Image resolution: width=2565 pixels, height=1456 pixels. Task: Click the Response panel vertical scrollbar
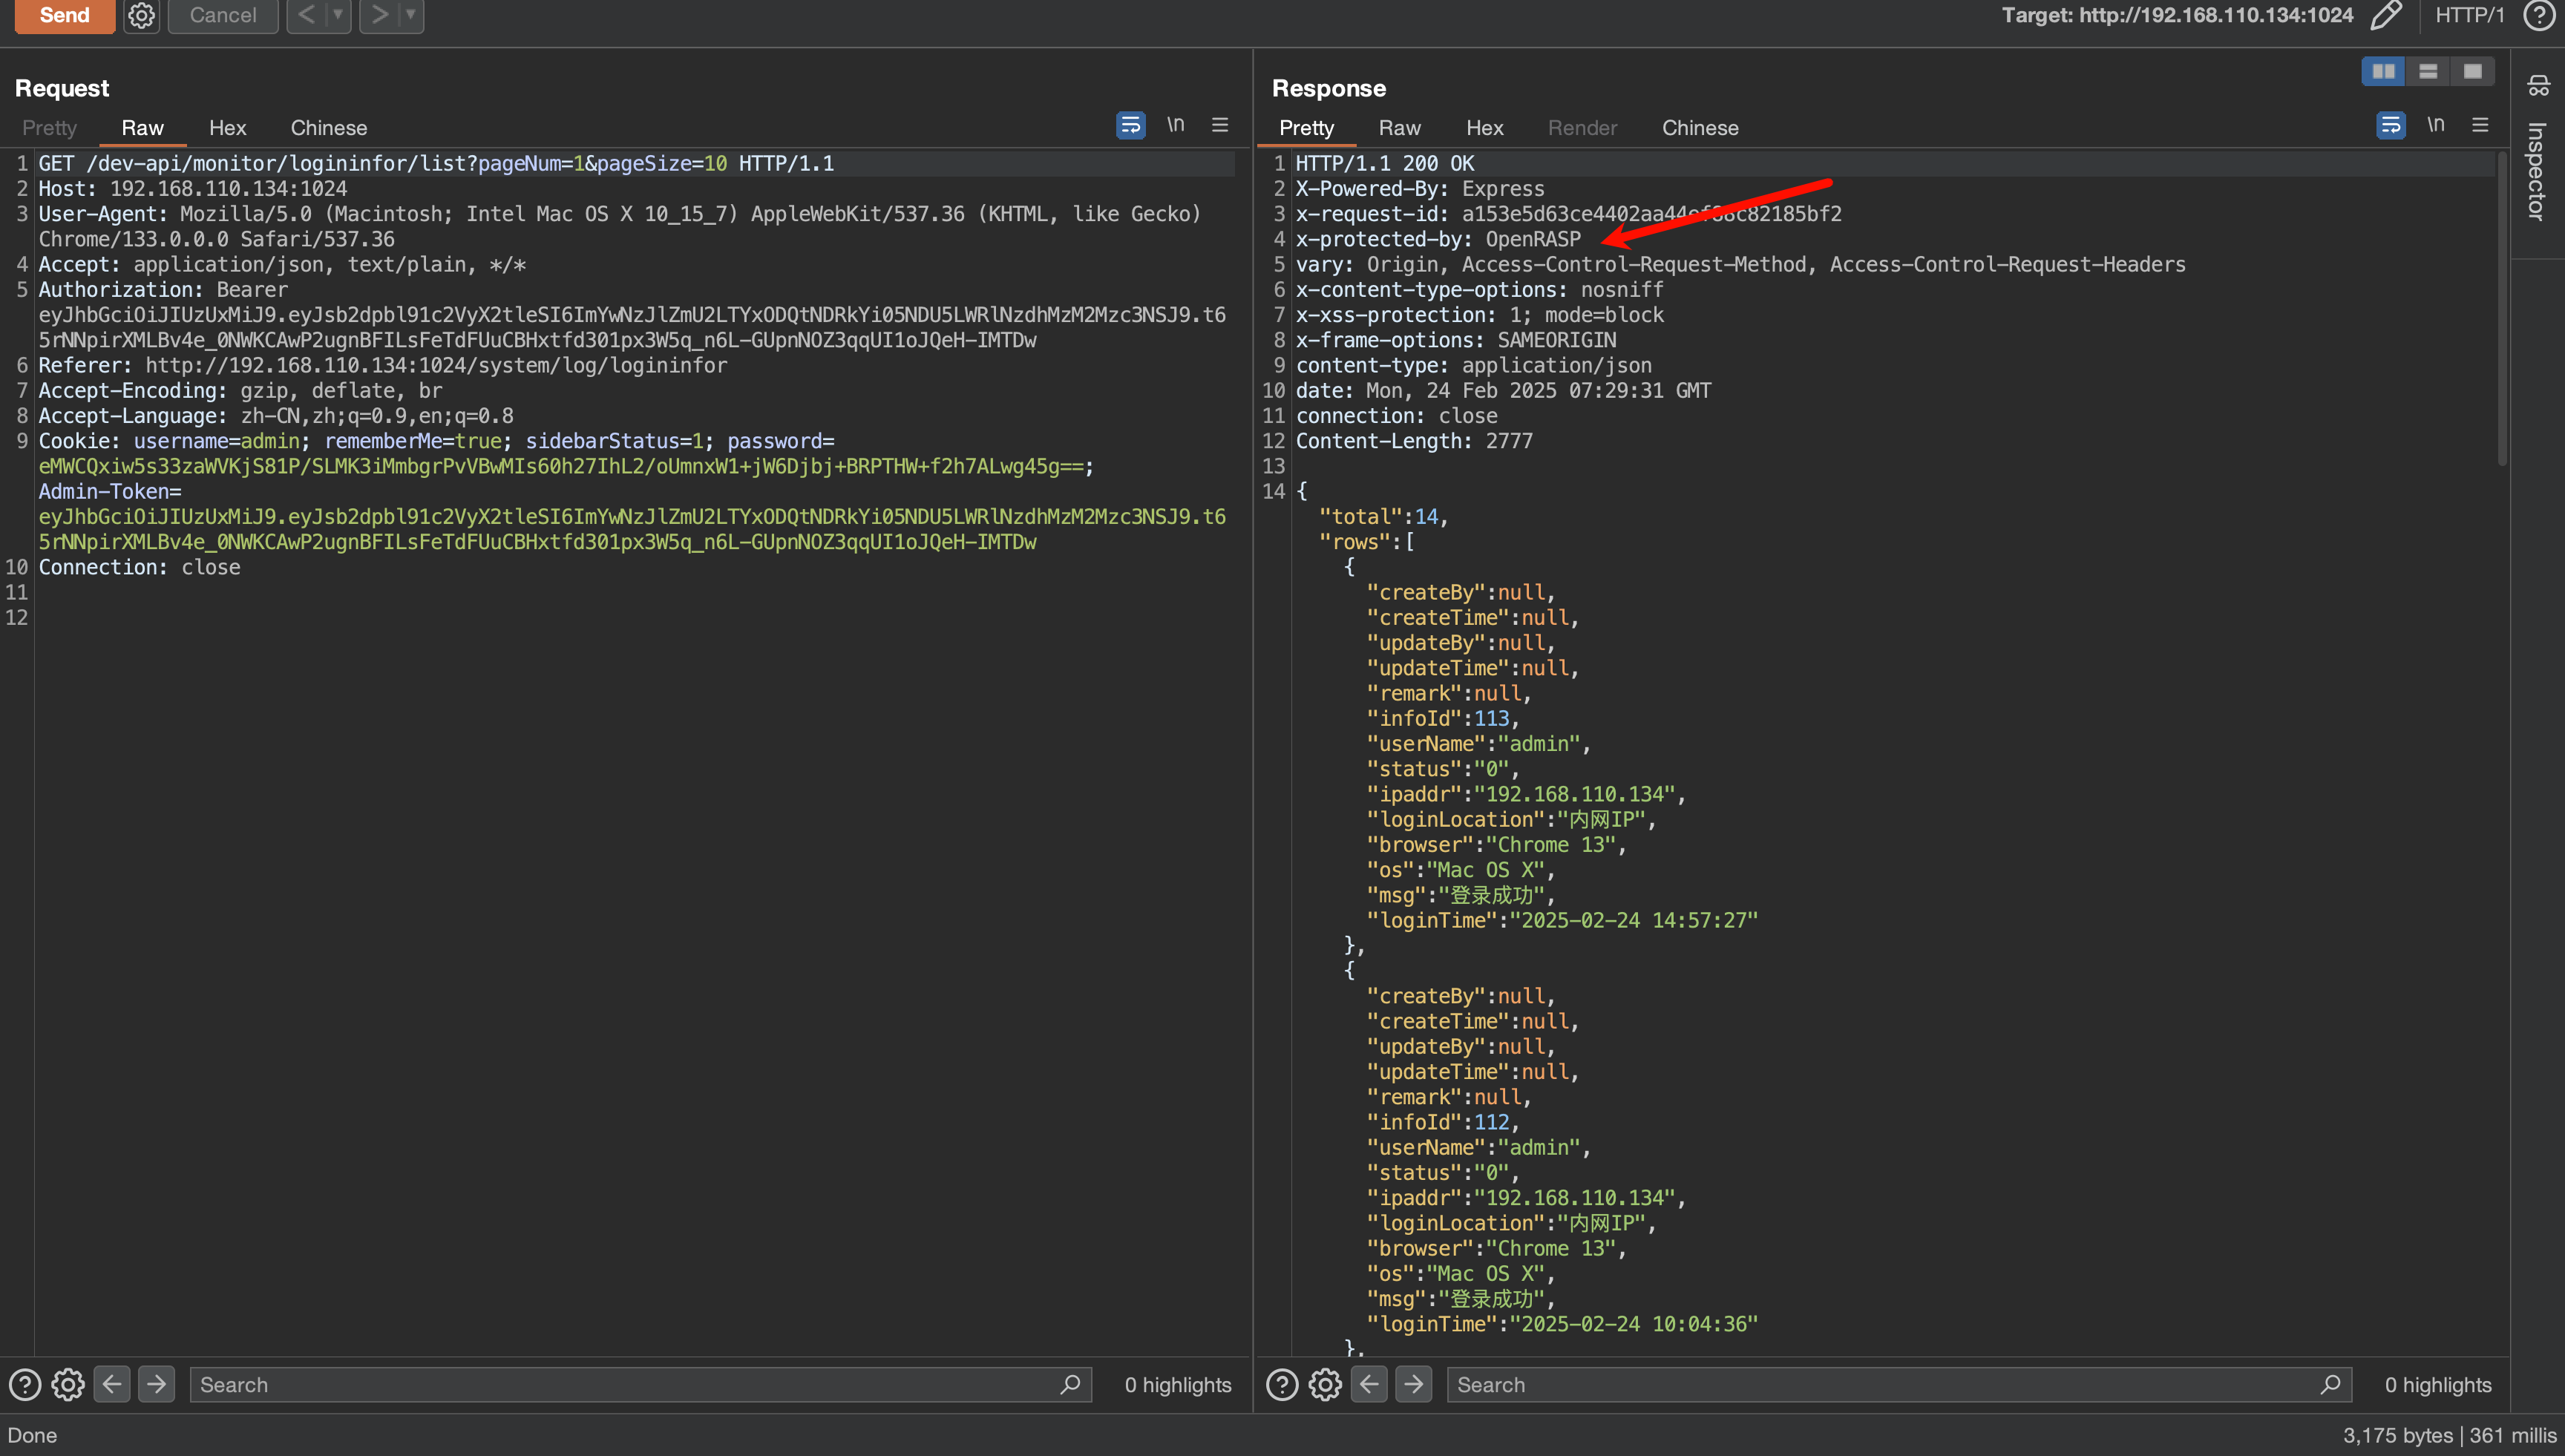[x=2502, y=308]
